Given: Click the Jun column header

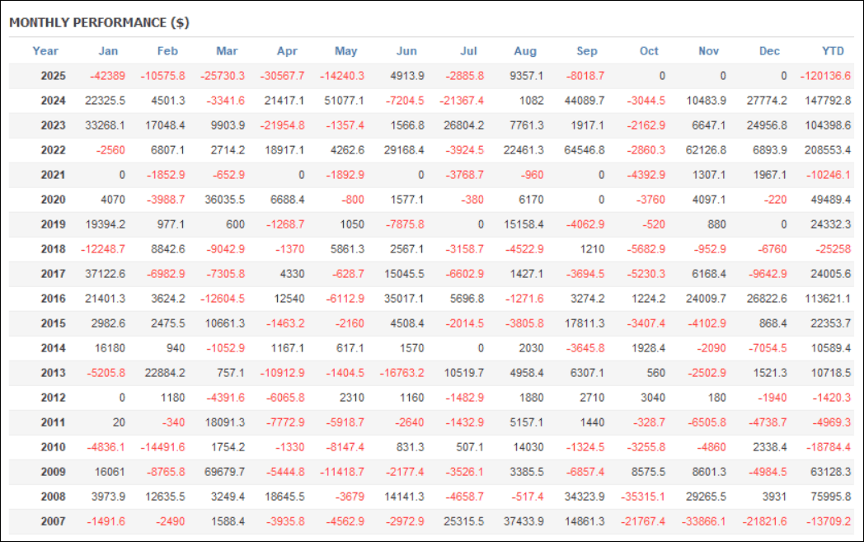Looking at the screenshot, I should [x=406, y=51].
